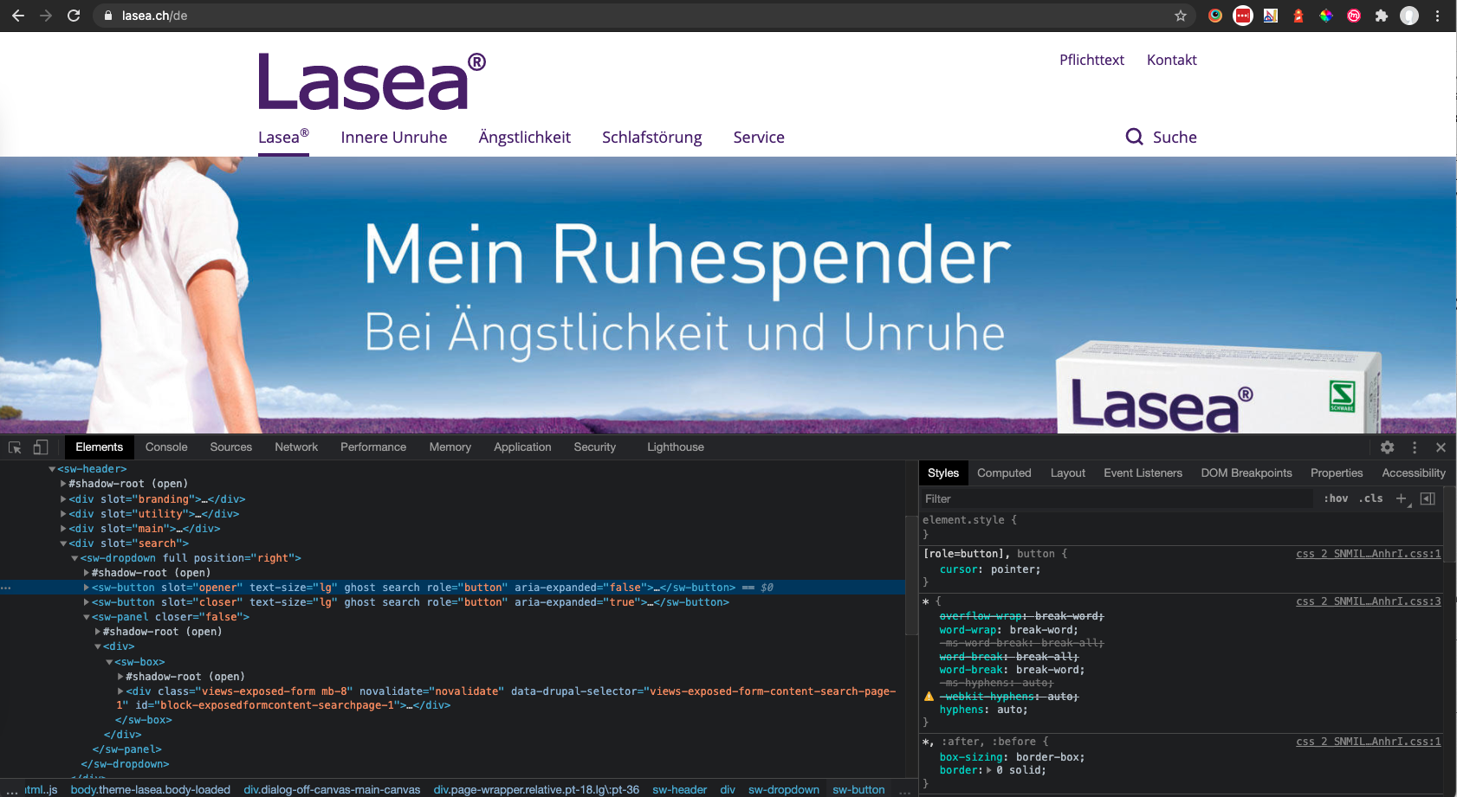Collapse the sw-header node
The image size is (1457, 797).
(x=52, y=469)
